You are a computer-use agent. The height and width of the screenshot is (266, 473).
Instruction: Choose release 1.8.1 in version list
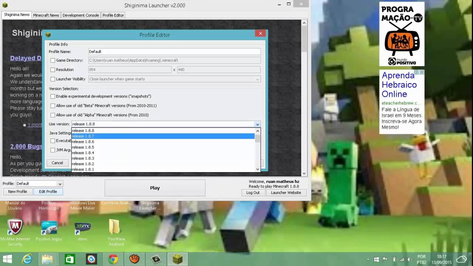coord(163,169)
